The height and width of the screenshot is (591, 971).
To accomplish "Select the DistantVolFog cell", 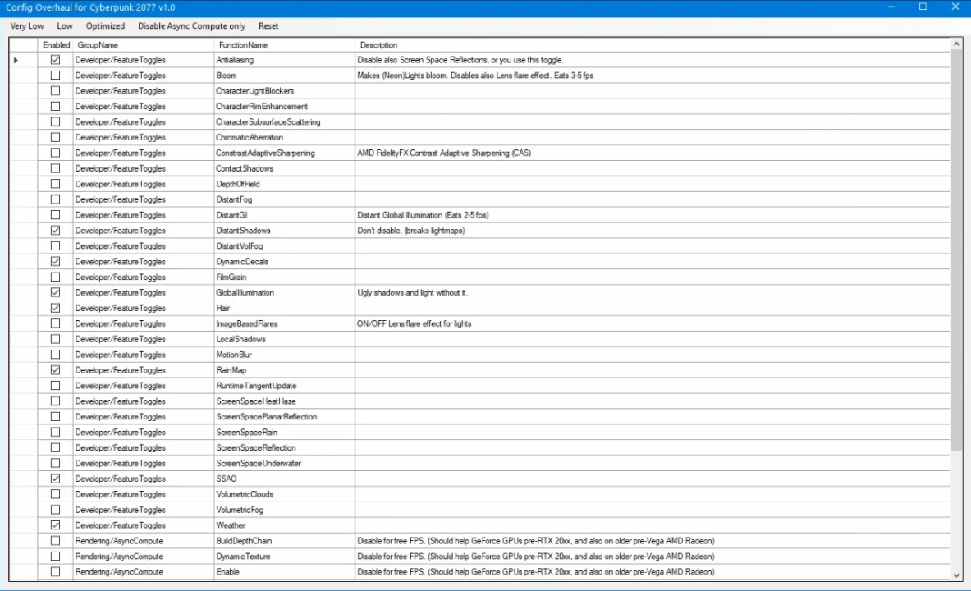I will click(x=284, y=246).
